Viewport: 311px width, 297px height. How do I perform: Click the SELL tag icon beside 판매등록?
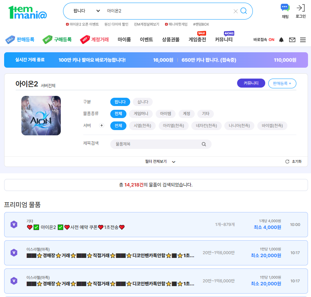coord(10,39)
